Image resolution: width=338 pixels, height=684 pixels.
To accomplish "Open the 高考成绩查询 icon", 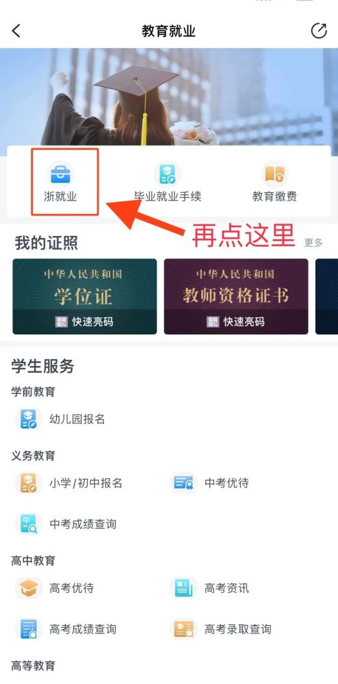I will 29,629.
